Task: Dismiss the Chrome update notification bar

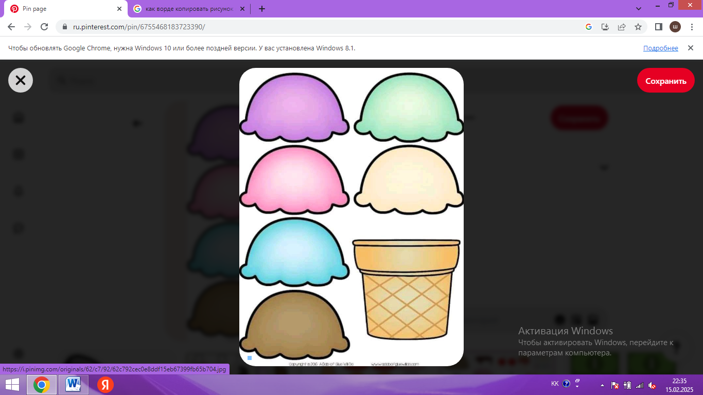Action: pyautogui.click(x=691, y=48)
